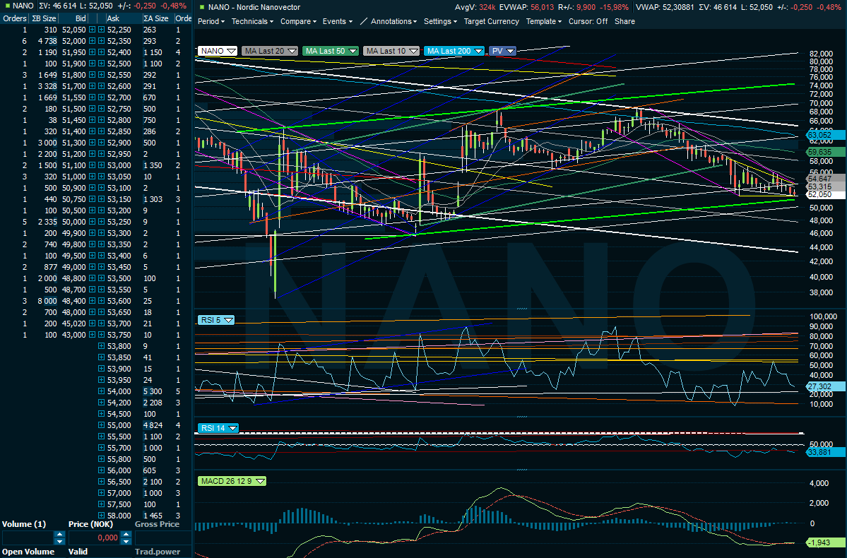Image resolution: width=847 pixels, height=558 pixels.
Task: Select the 33,881 RSI 14 value label
Action: [x=826, y=452]
